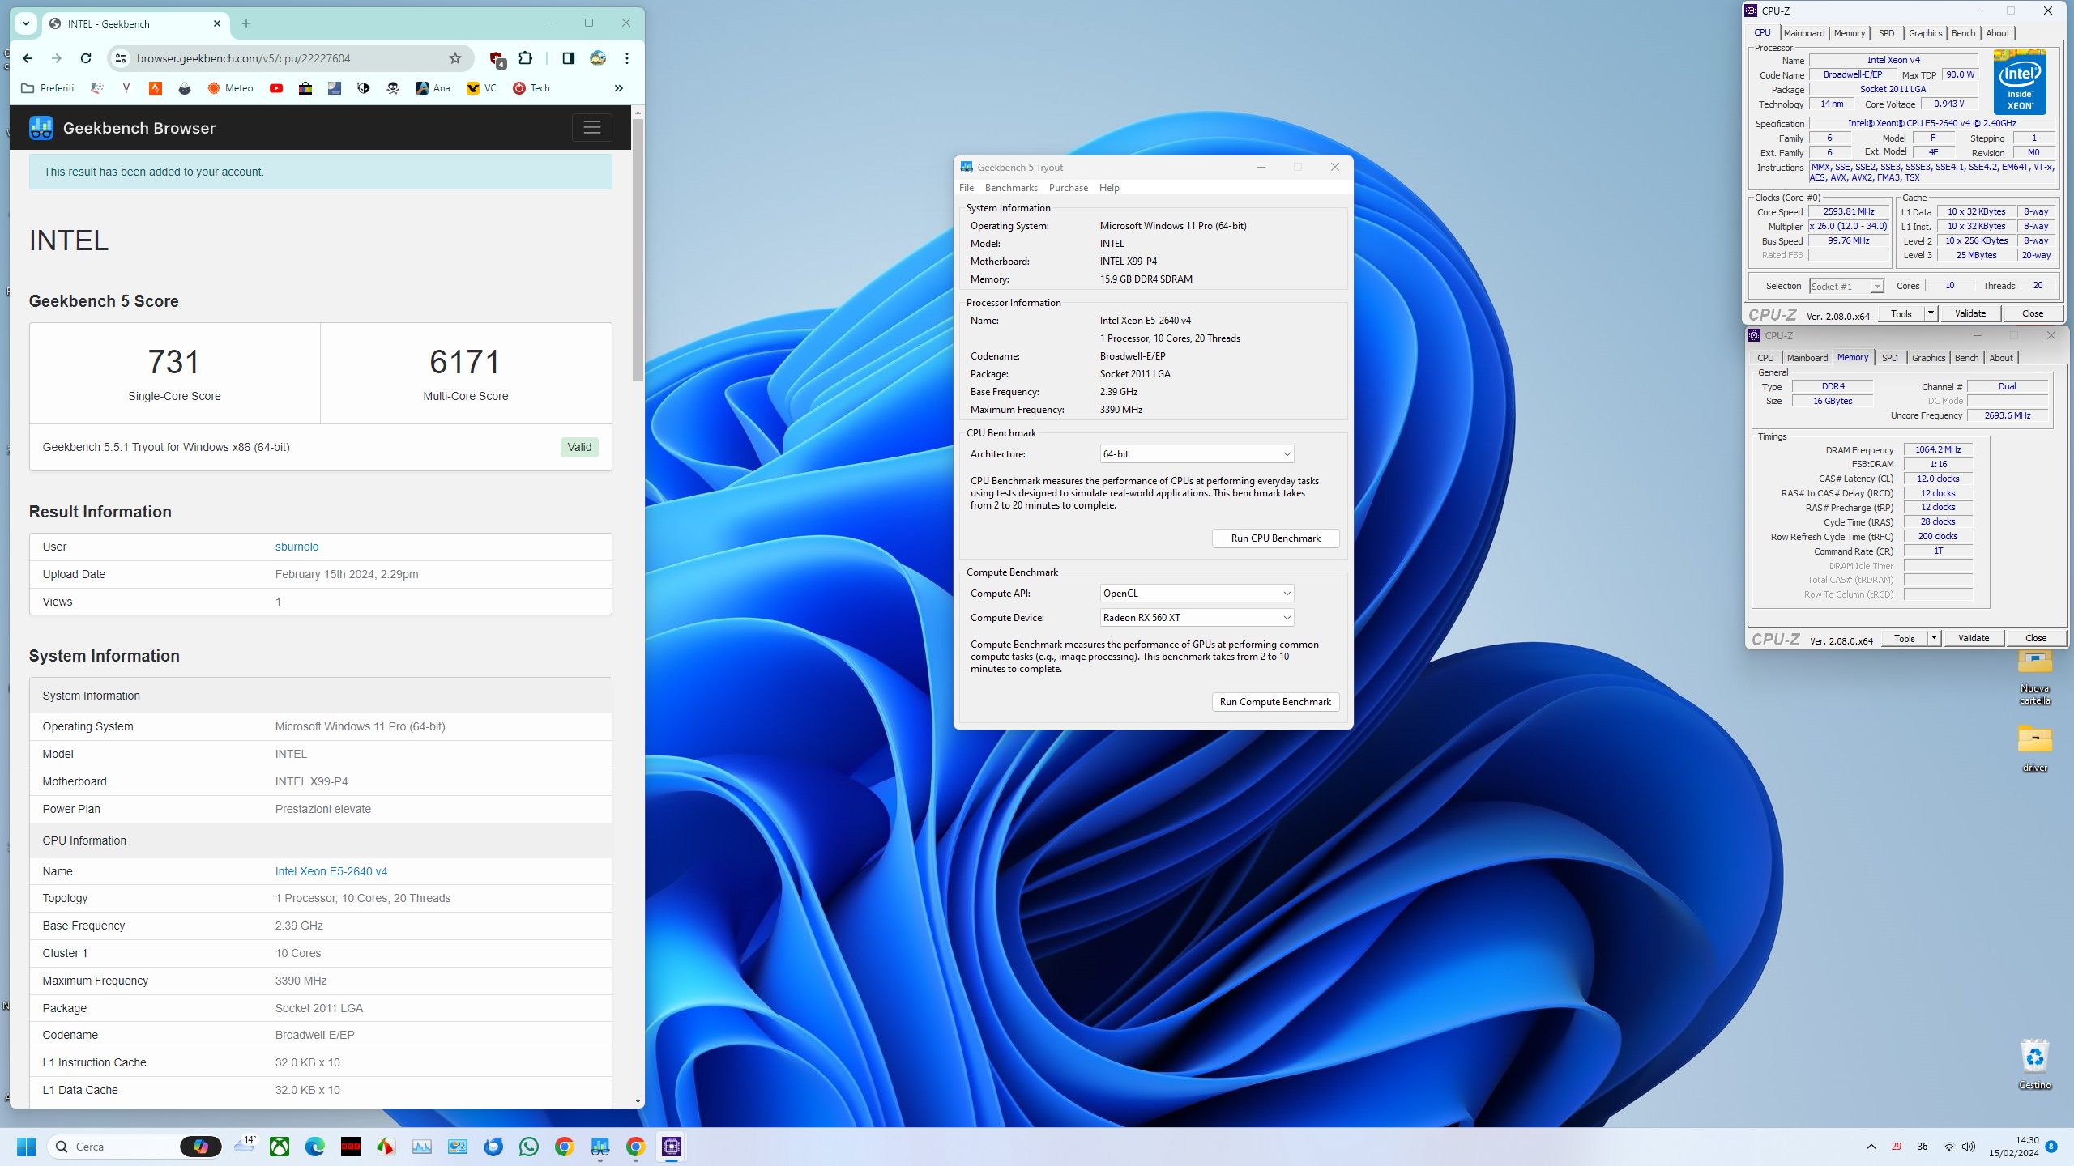Open the Tech bookmark

click(531, 88)
